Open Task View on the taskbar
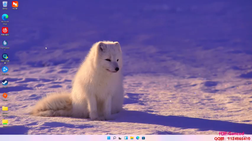Image resolution: width=252 pixels, height=141 pixels. tap(120, 138)
